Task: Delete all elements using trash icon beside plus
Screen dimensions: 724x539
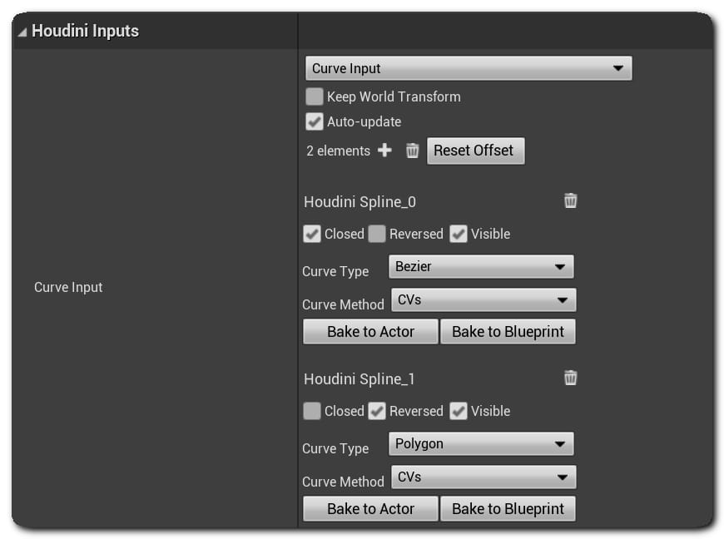Action: point(412,151)
